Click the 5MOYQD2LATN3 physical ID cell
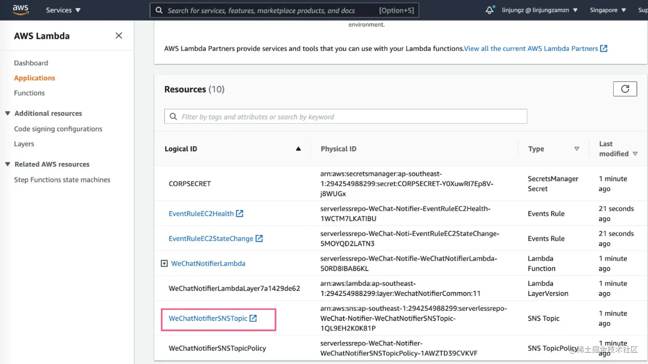Image resolution: width=648 pixels, height=364 pixels. (x=410, y=239)
